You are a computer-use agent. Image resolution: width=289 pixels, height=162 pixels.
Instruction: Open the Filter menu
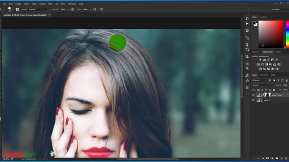point(50,4)
